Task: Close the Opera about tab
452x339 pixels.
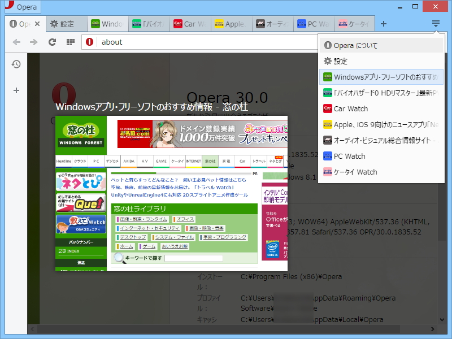Action: 37,24
